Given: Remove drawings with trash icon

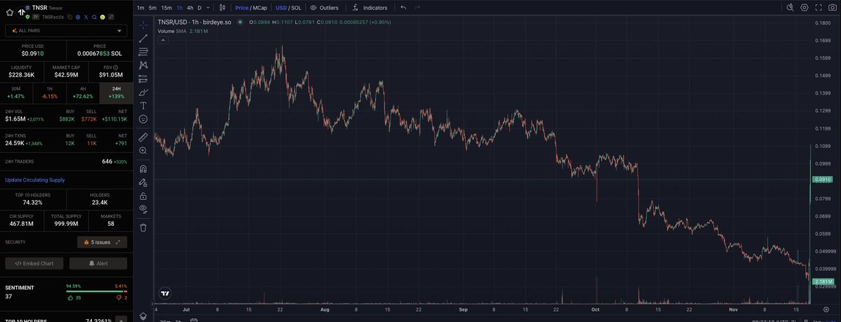Looking at the screenshot, I should (143, 227).
